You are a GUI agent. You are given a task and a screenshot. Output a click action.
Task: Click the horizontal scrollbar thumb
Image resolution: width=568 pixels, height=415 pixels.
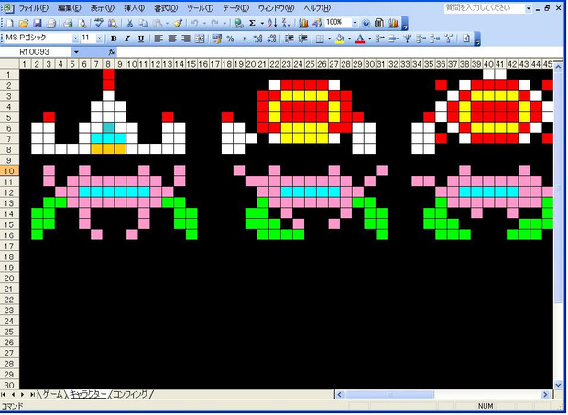(389, 394)
